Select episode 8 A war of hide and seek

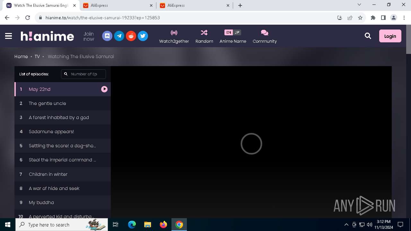[63, 188]
